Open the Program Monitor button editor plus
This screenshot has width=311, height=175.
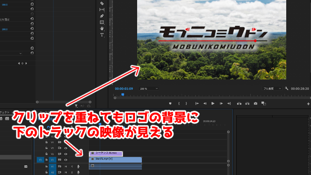click(x=308, y=104)
